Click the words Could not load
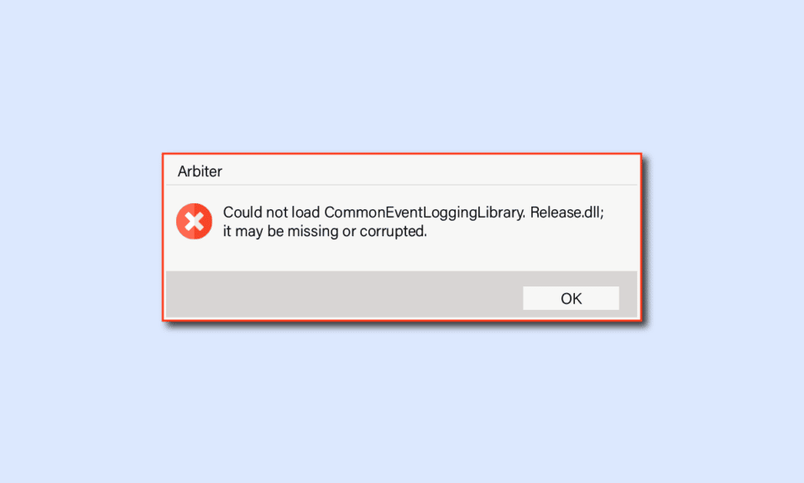The image size is (804, 483). pos(271,213)
